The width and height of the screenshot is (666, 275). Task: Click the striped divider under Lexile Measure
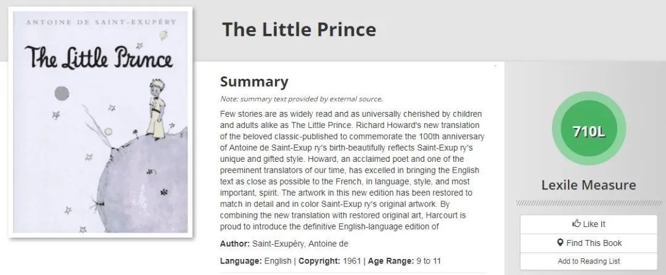(588, 203)
